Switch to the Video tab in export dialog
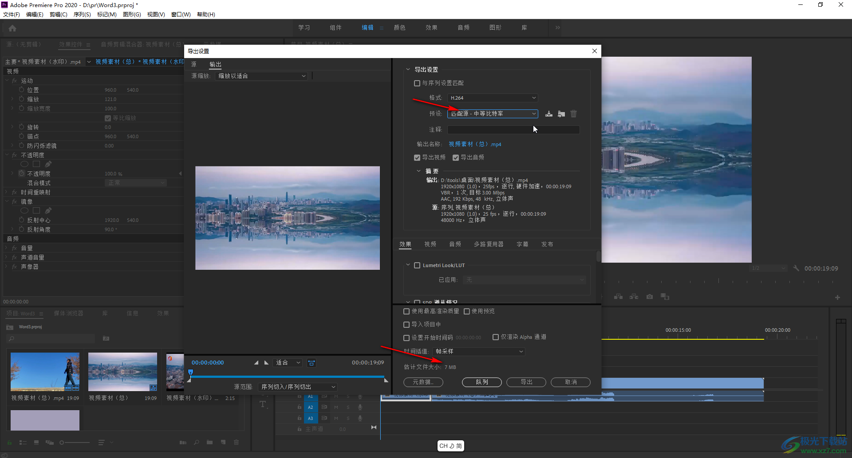 [x=430, y=245]
